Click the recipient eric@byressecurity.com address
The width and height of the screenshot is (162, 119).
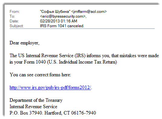pos(63,16)
